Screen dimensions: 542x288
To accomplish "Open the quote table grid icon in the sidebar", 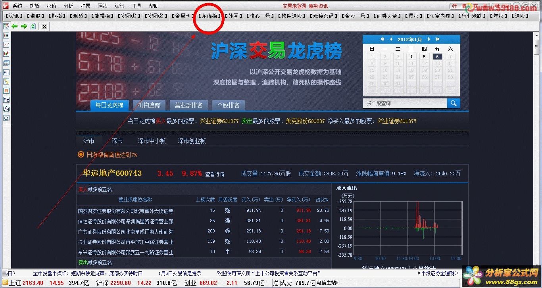I will tap(6, 36).
